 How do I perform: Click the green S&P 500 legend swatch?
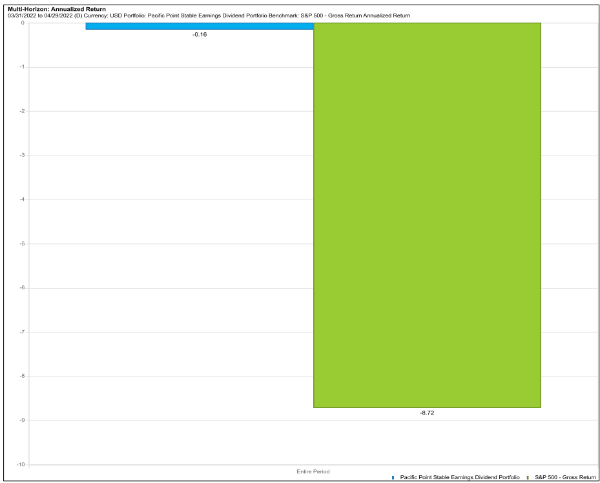pyautogui.click(x=528, y=478)
